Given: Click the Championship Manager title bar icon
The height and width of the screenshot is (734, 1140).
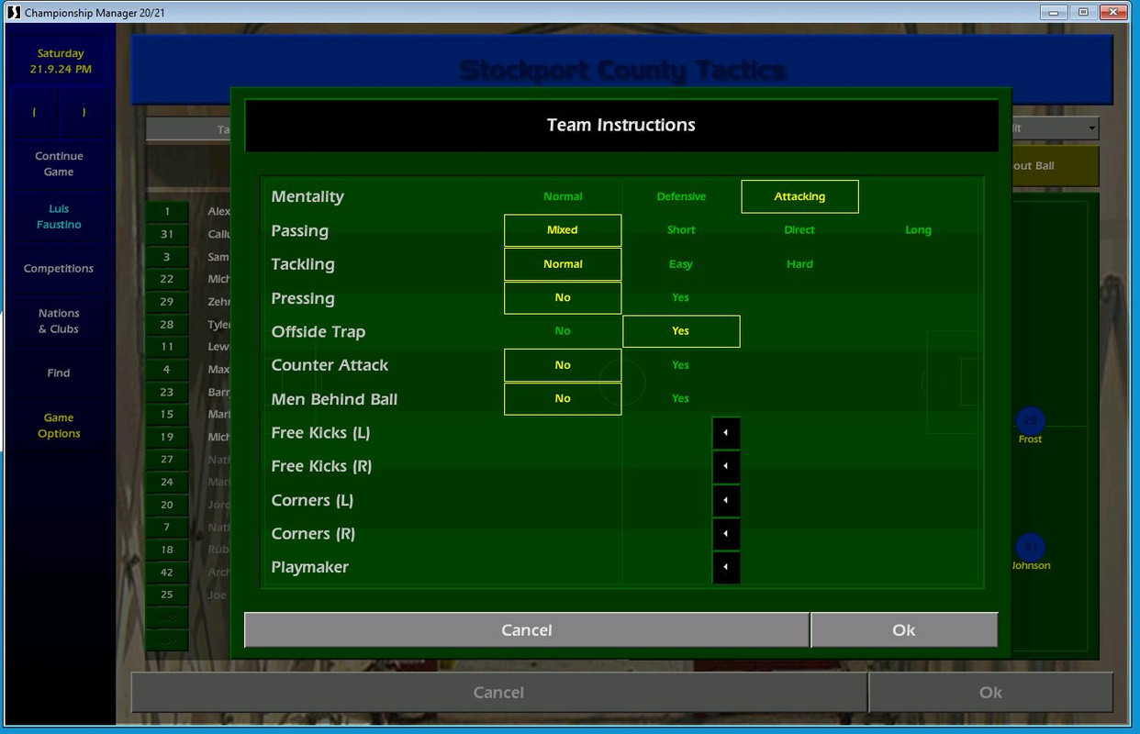Looking at the screenshot, I should pyautogui.click(x=14, y=13).
